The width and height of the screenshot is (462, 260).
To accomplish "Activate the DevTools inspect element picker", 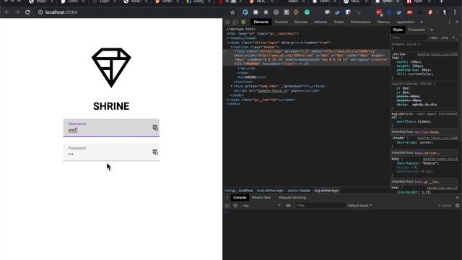I will point(228,22).
